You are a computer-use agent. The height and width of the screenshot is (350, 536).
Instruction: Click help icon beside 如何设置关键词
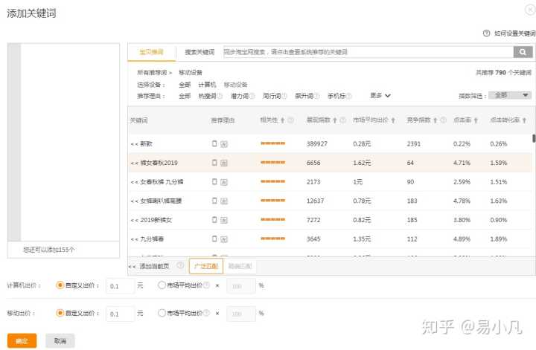click(487, 33)
